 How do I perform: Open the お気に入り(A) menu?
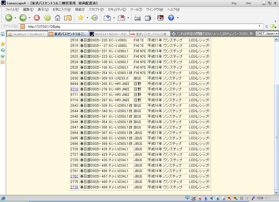[x=62, y=10]
